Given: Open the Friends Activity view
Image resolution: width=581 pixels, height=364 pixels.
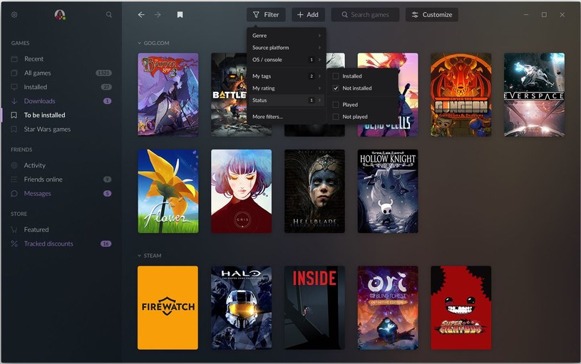Looking at the screenshot, I should (34, 165).
